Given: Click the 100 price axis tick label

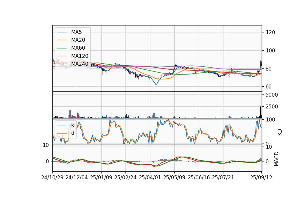Looking at the screenshot, I should coord(270,51).
